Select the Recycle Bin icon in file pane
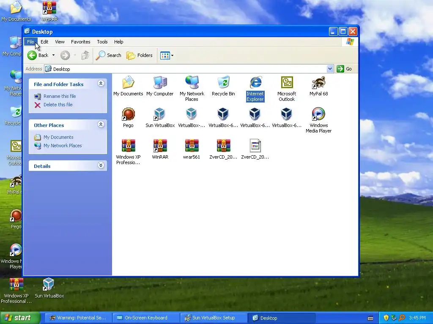433x324 pixels. (223, 86)
